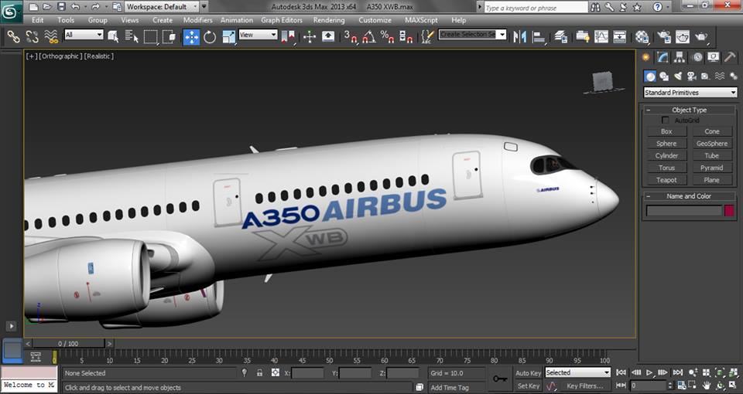The width and height of the screenshot is (743, 394).
Task: Click the Key Filters button
Action: coord(584,386)
